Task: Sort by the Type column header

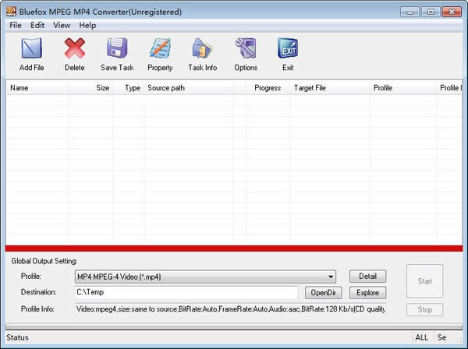Action: (x=129, y=88)
